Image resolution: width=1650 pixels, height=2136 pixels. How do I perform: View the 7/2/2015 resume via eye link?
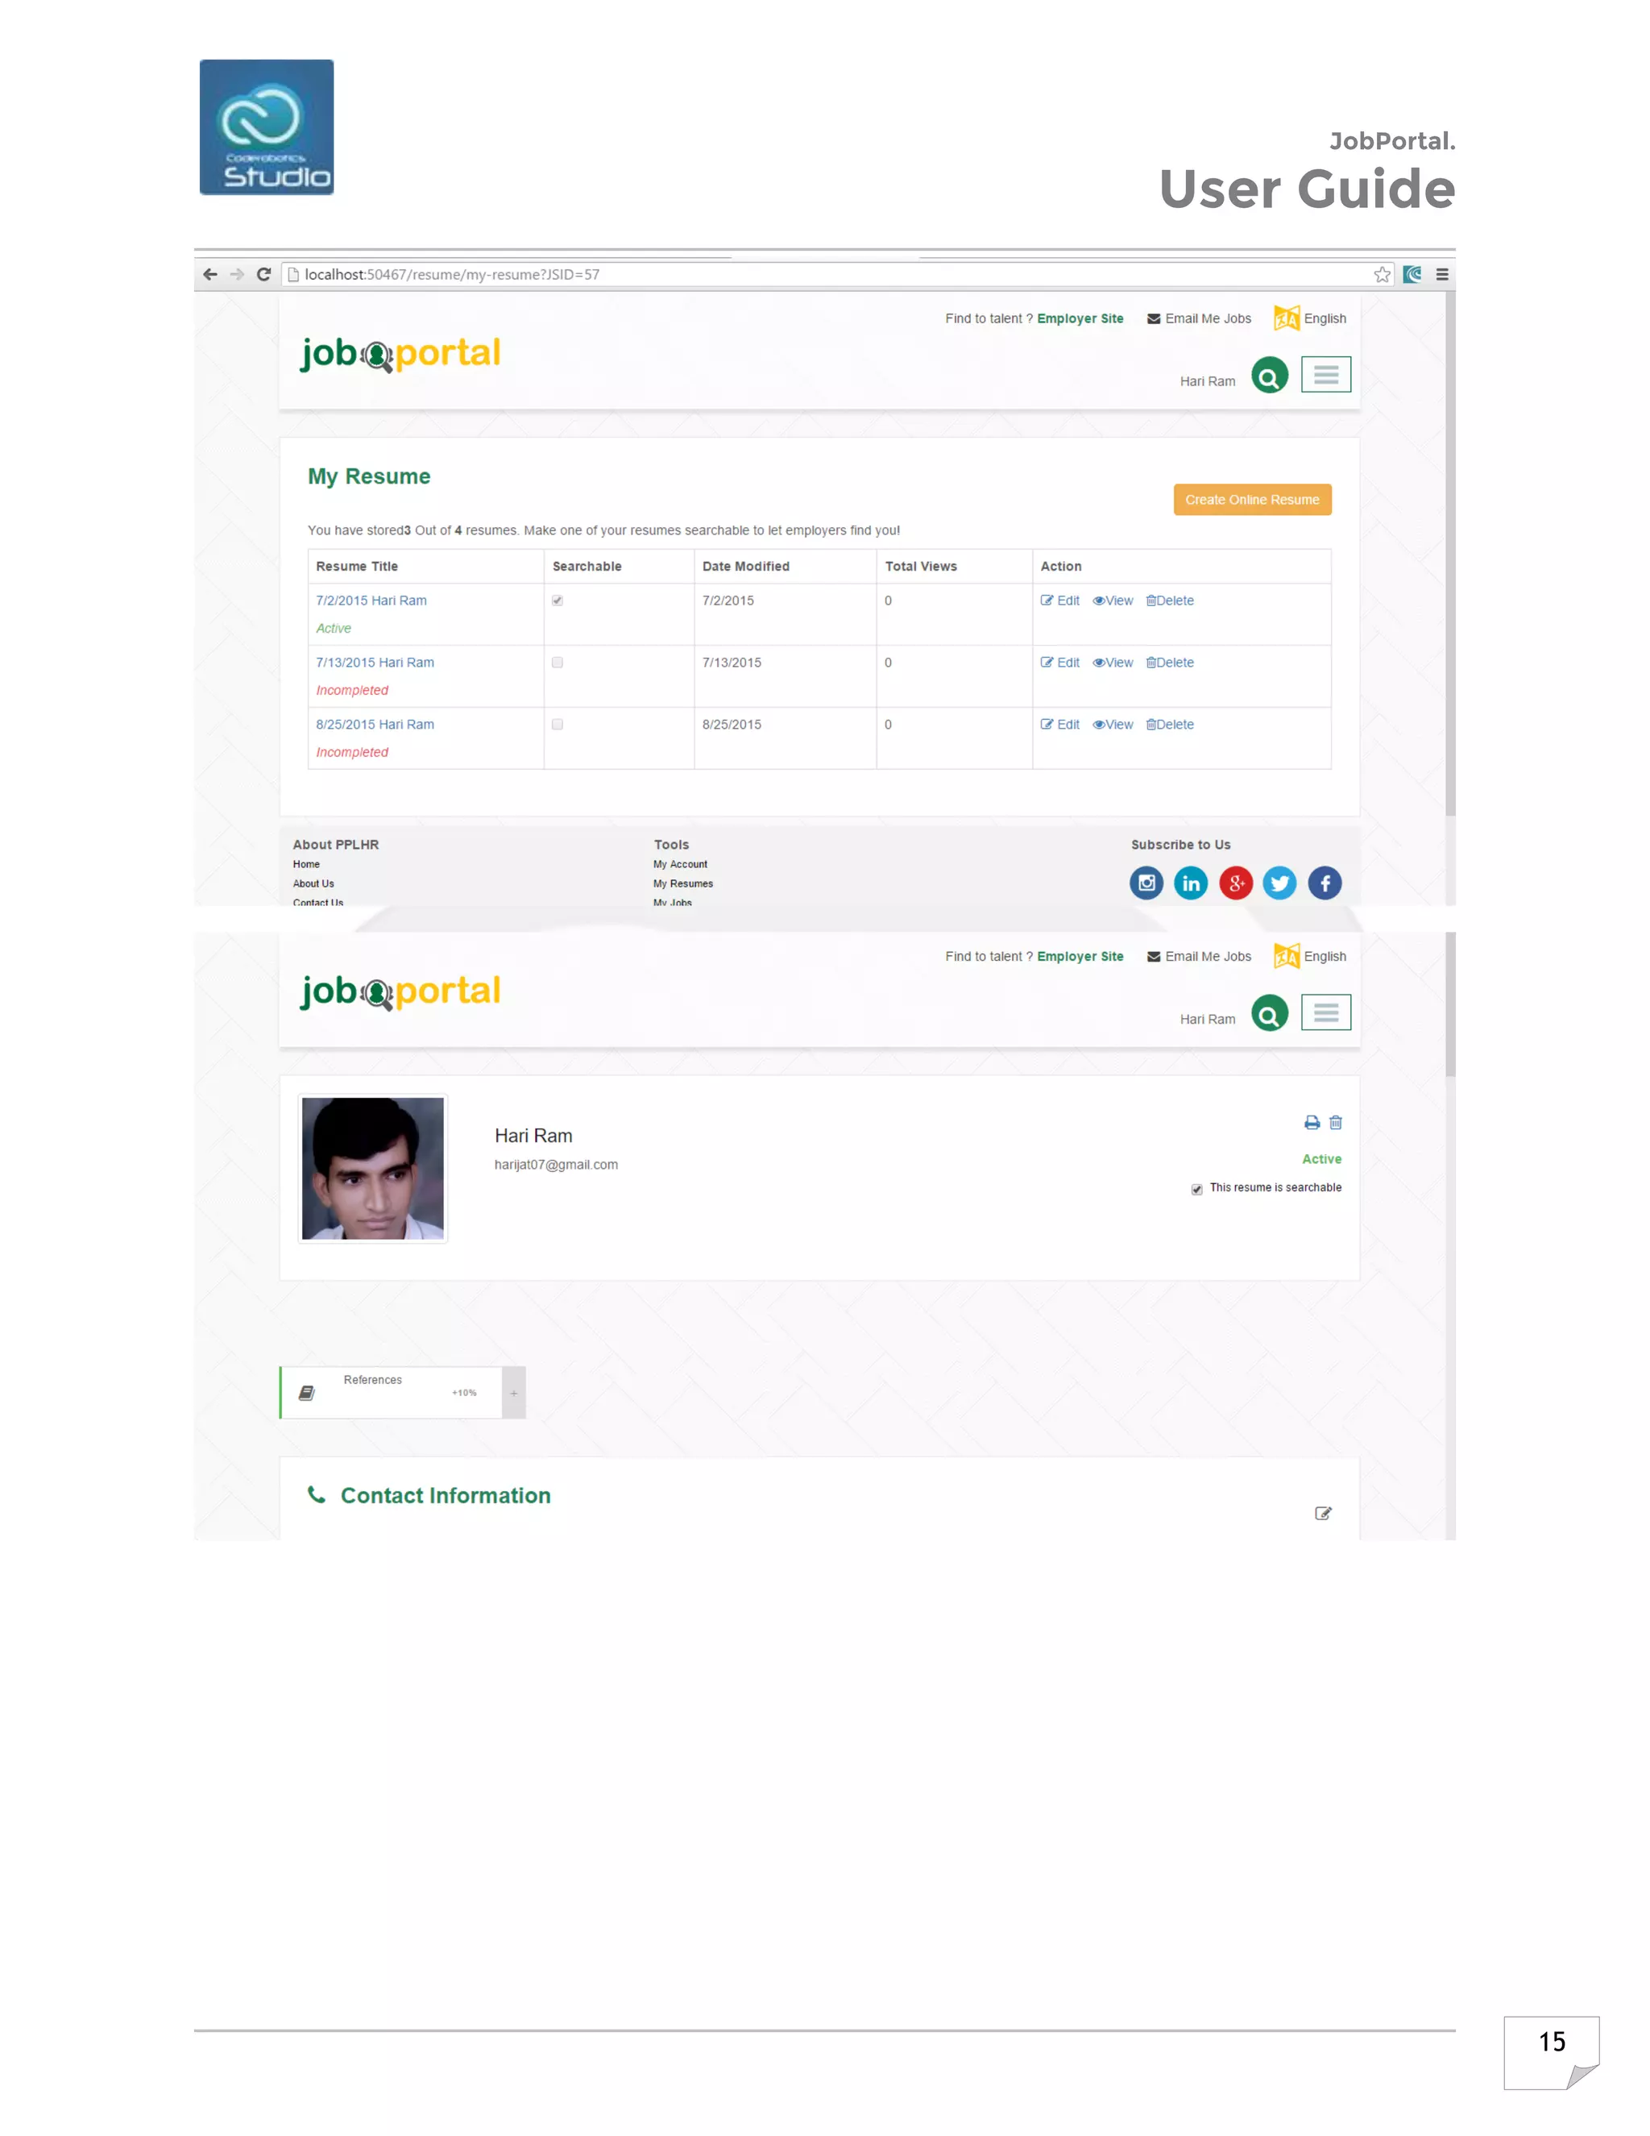(1113, 600)
